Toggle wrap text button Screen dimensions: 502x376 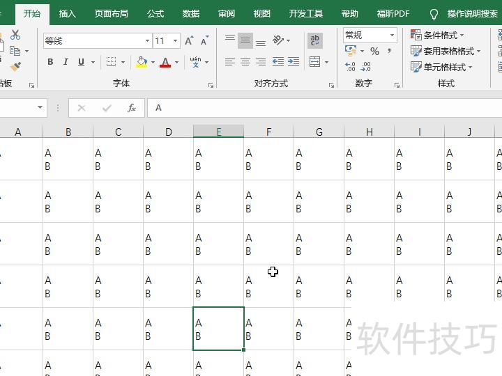(x=314, y=40)
